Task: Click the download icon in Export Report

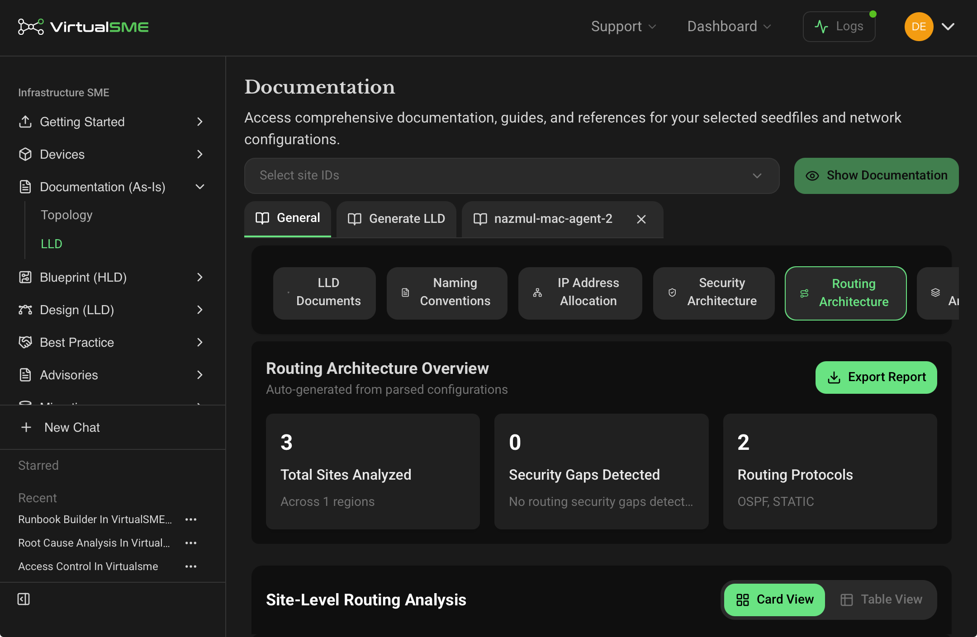Action: pos(834,377)
